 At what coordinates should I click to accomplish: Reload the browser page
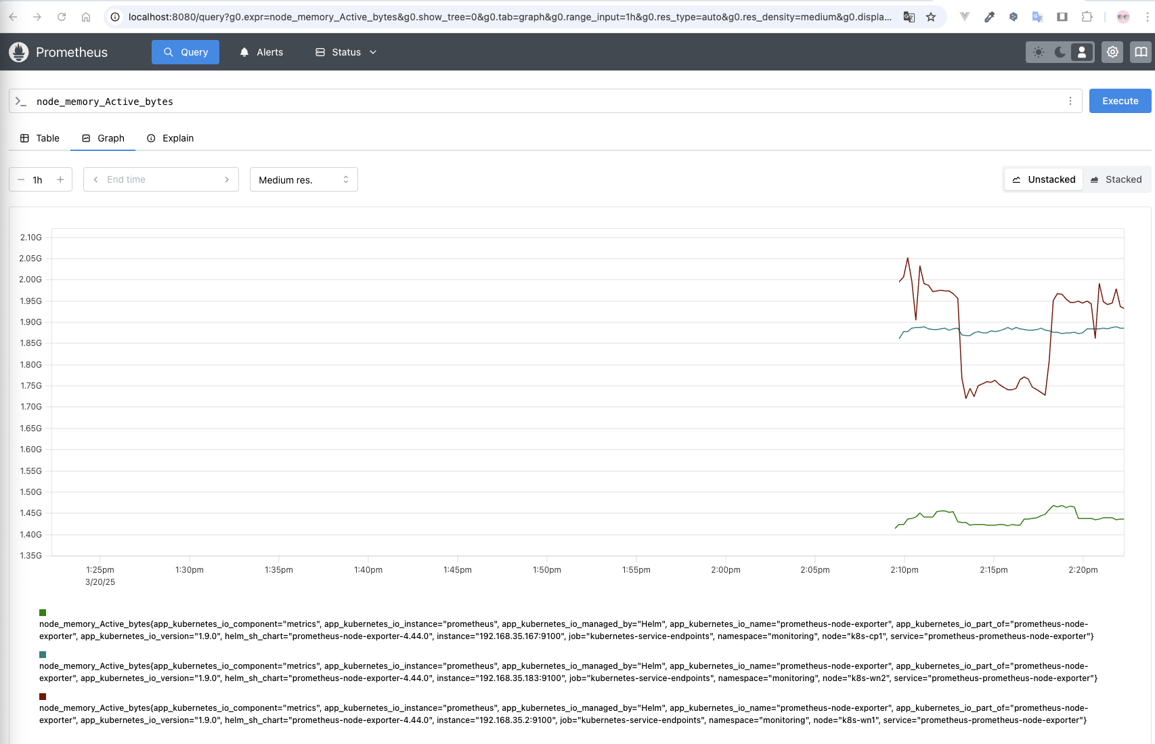pos(62,17)
